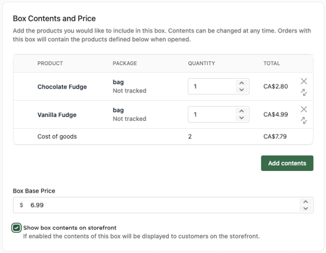The image size is (326, 253).
Task: Decrease Chocolate Fudge quantity with down arrow
Action: (241, 90)
